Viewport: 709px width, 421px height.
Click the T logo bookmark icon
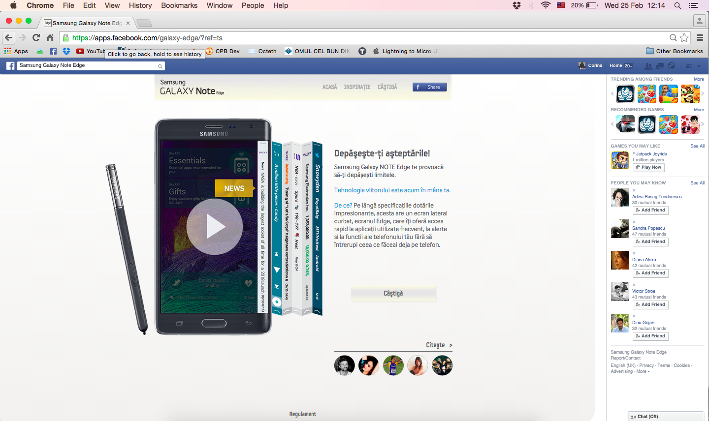(362, 51)
